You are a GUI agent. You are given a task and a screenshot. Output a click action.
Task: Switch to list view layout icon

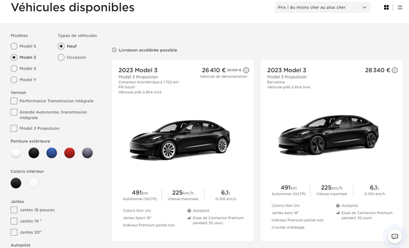400,7
